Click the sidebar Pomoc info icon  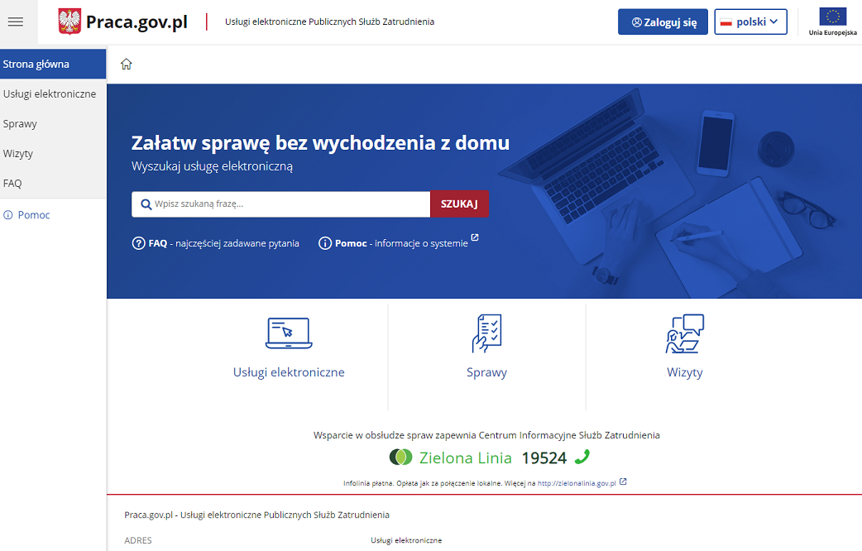[x=8, y=215]
